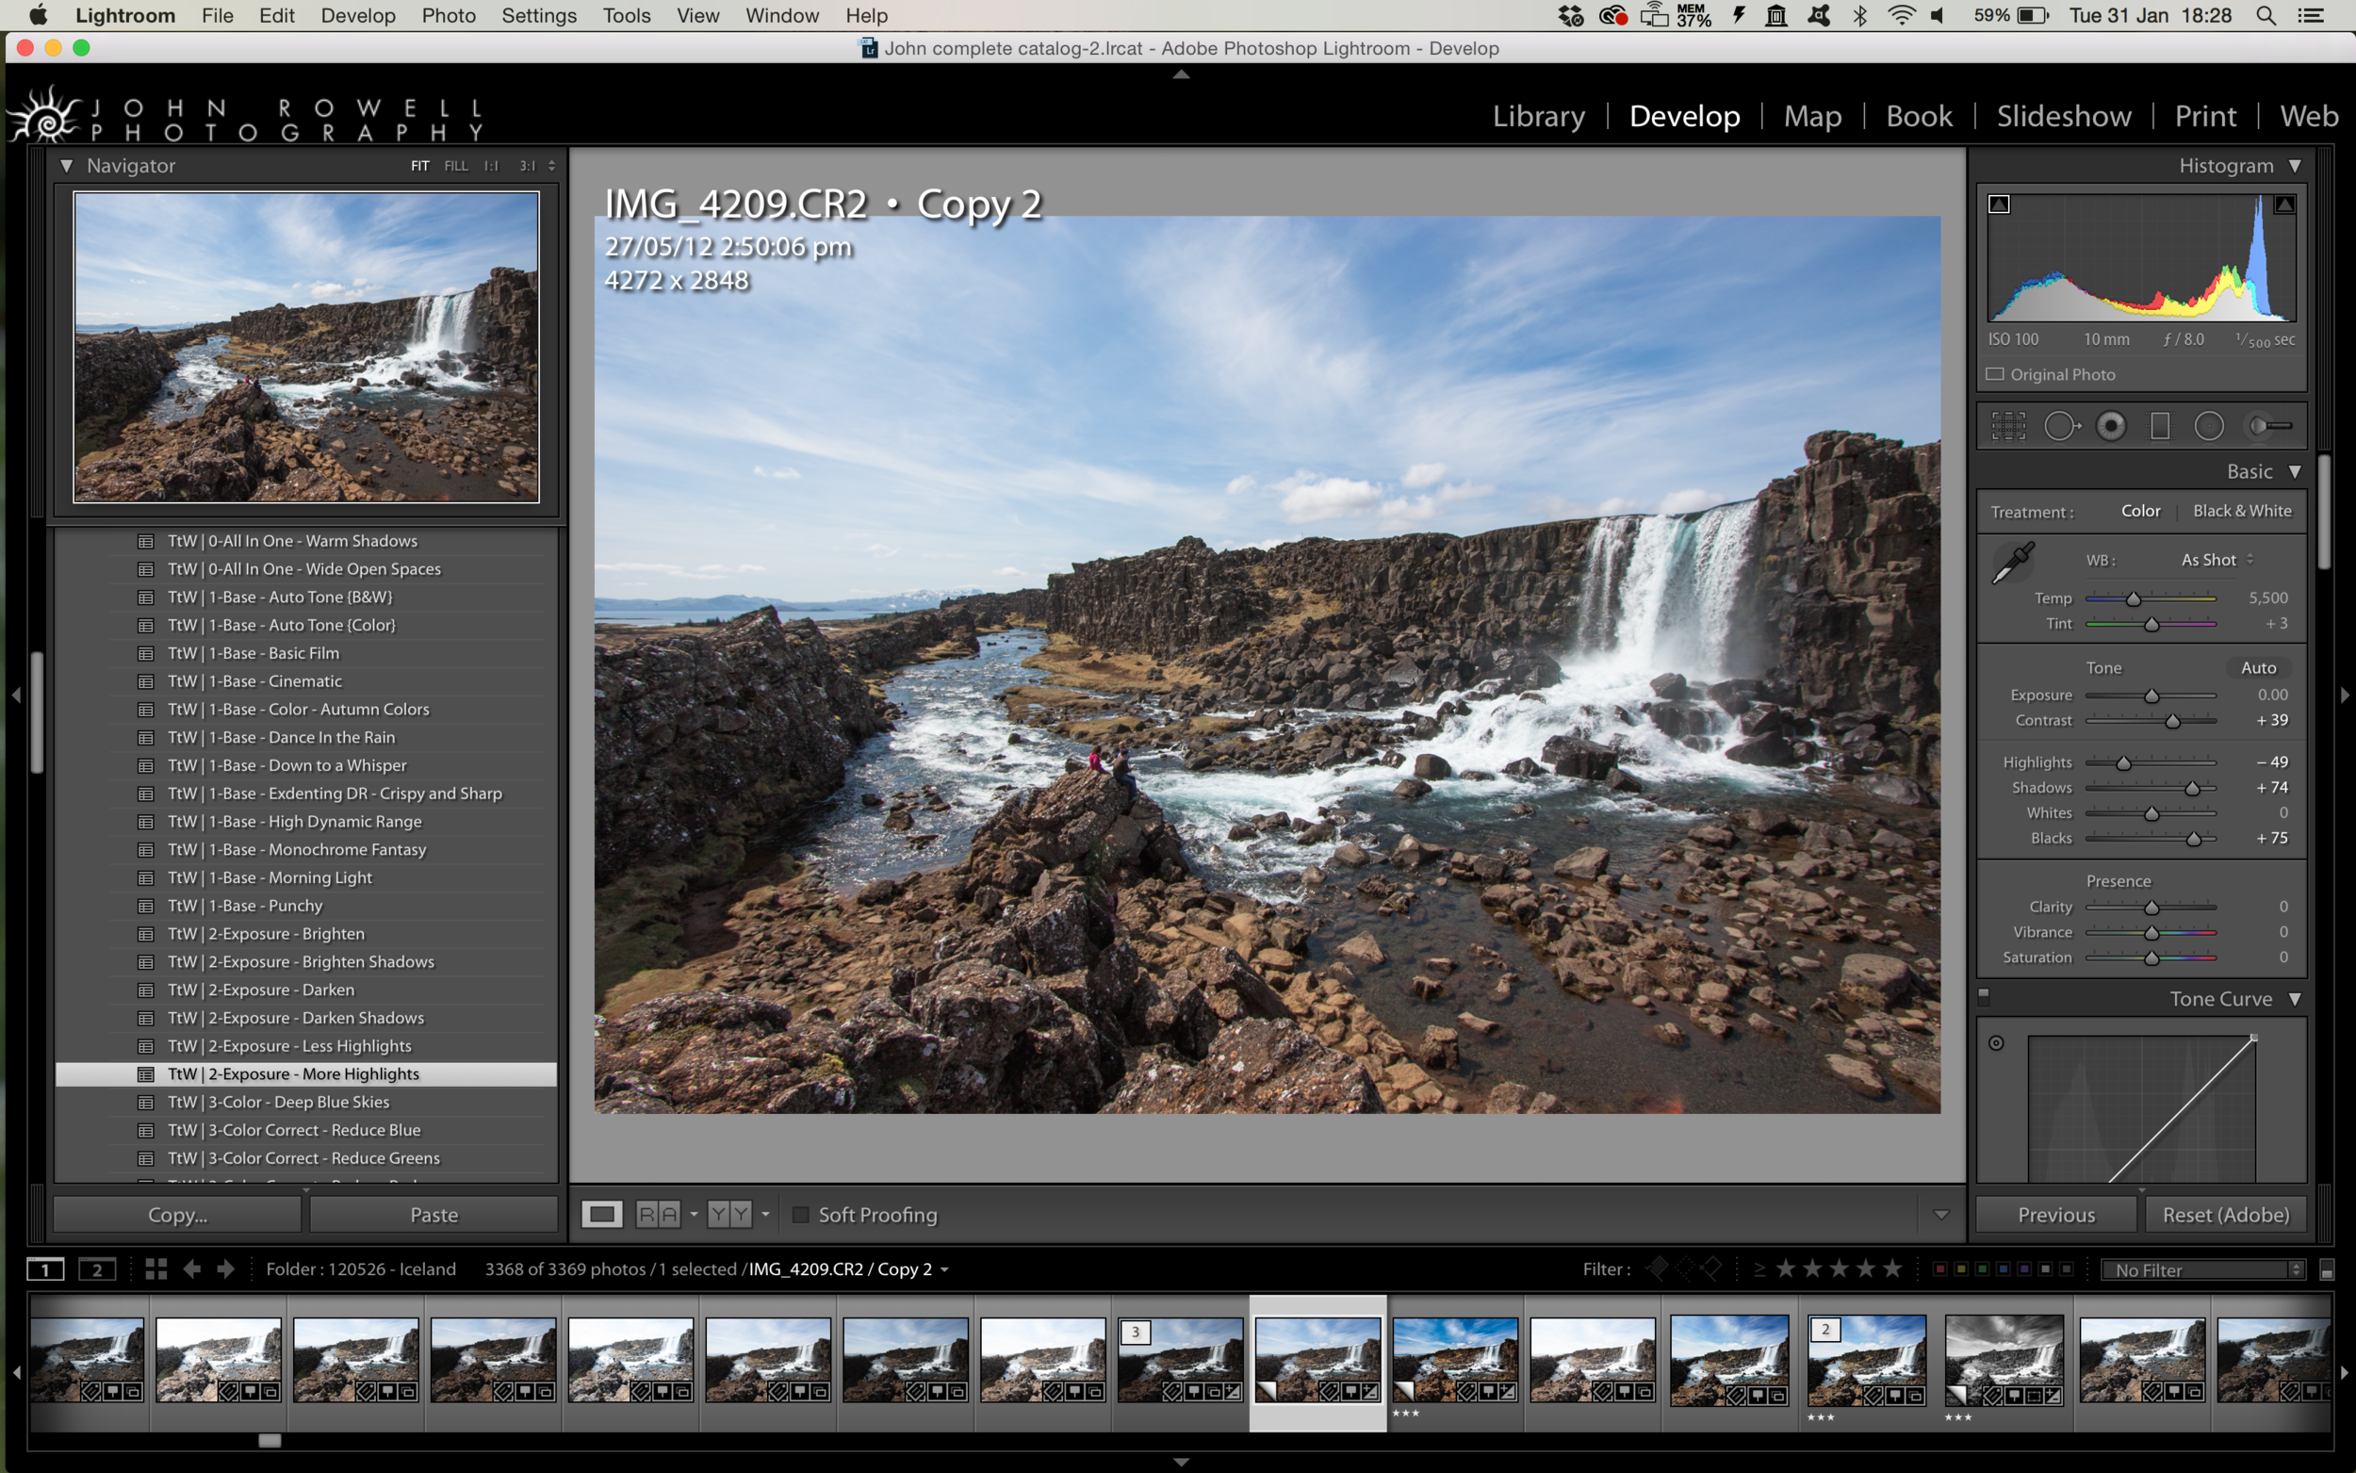Open Spotlight search in the menu bar
Viewport: 2356px width, 1473px height.
coord(2266,16)
